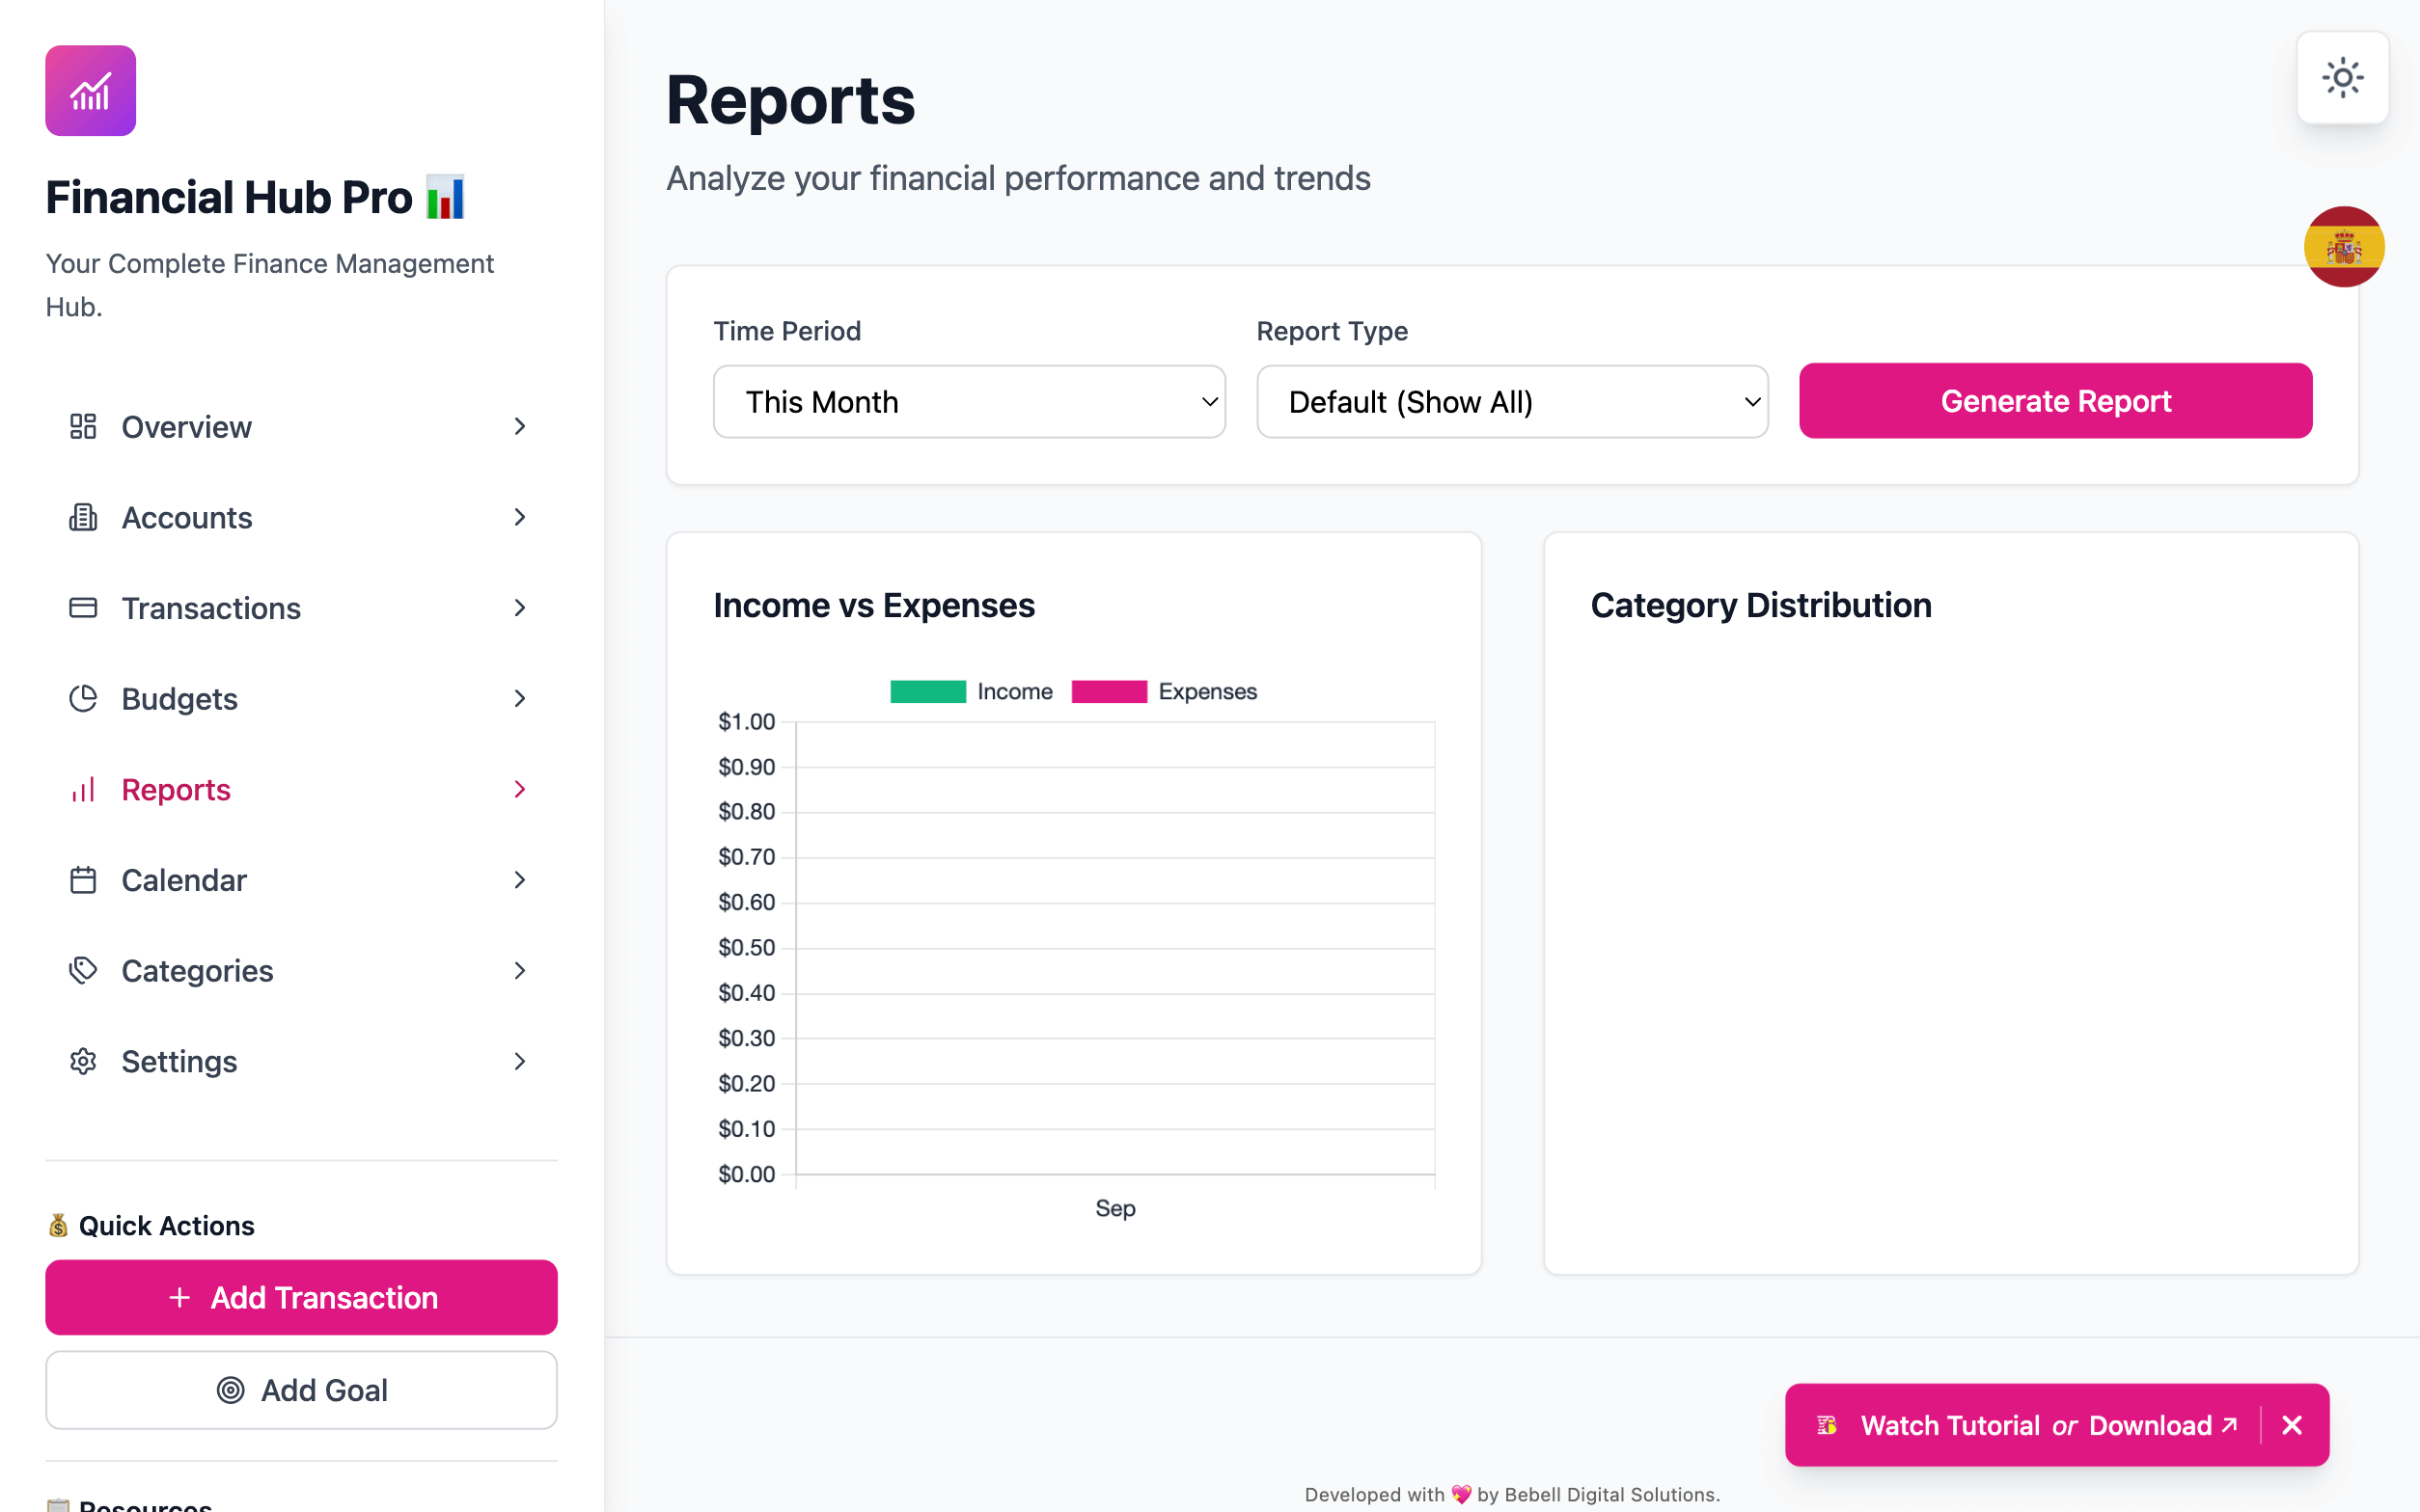This screenshot has width=2420, height=1512.
Task: Expand the Transactions chevron arrow
Action: pos(519,608)
